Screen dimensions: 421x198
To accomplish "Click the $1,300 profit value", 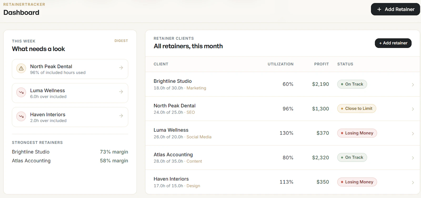I will point(320,109).
